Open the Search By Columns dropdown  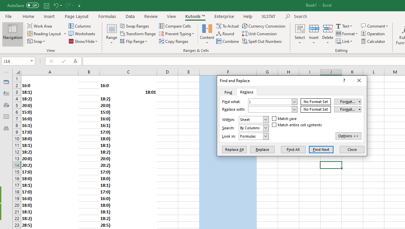tap(265, 128)
